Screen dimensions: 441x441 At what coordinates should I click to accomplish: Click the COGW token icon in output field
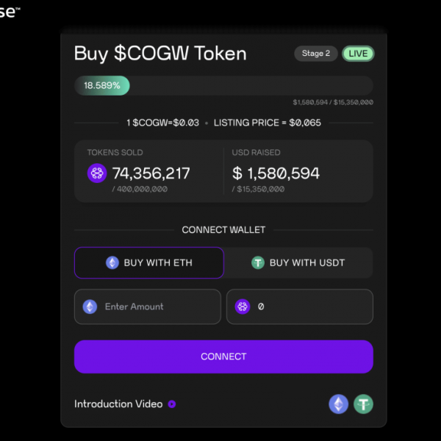pos(243,306)
